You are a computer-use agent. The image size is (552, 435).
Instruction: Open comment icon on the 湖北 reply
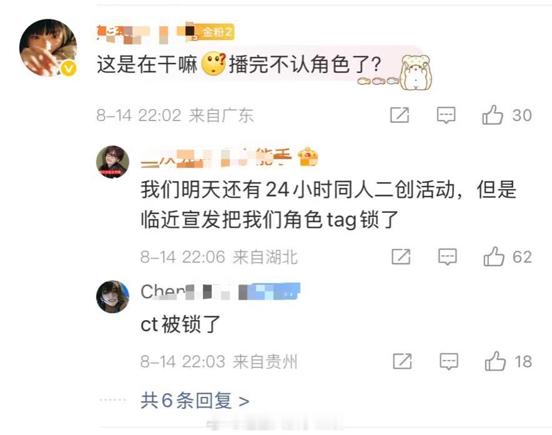click(448, 257)
